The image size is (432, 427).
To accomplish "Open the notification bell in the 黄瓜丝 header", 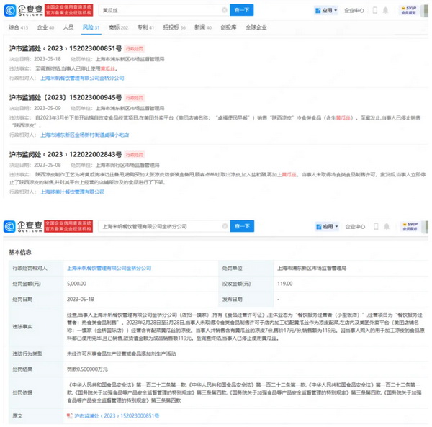I will pos(385,11).
